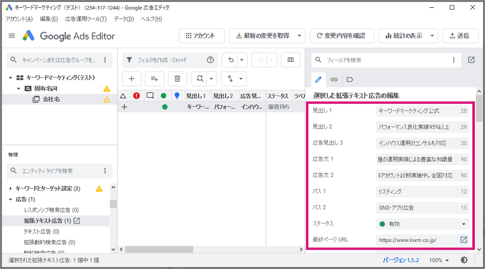Switch to the pencil edit tab
Viewport: 485px width, 269px height.
(x=318, y=80)
